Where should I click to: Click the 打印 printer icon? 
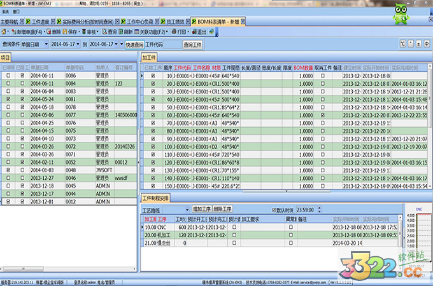[174, 32]
